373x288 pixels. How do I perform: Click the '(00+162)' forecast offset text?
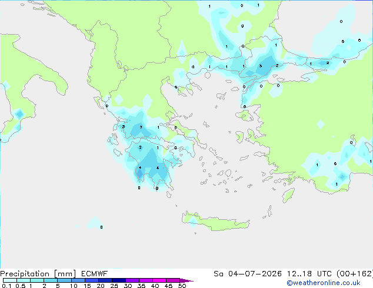click(x=355, y=274)
